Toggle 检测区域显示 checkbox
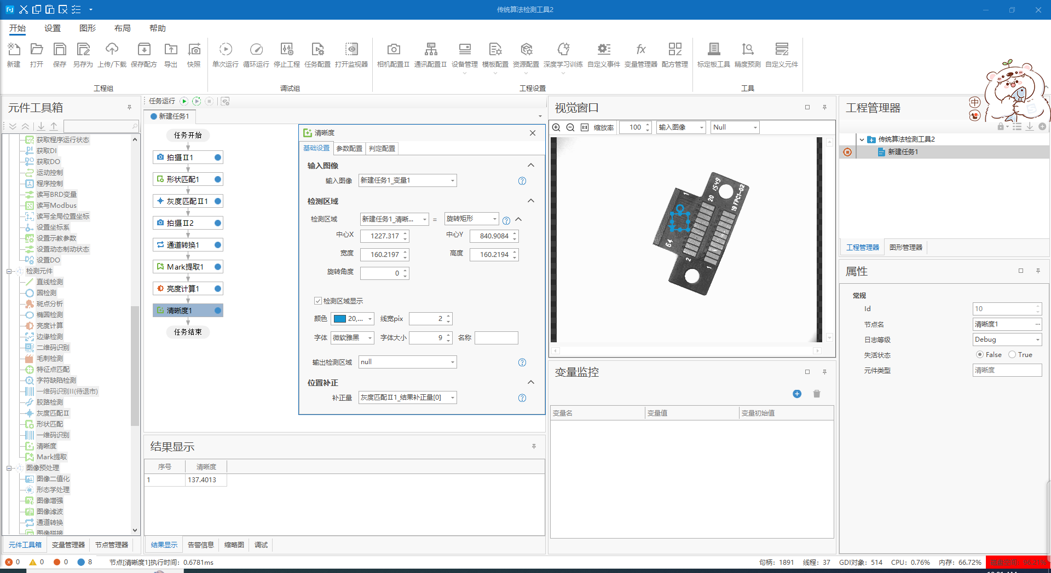Image resolution: width=1051 pixels, height=573 pixels. click(317, 301)
